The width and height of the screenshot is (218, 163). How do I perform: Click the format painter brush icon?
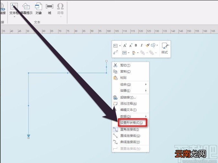coord(147,45)
